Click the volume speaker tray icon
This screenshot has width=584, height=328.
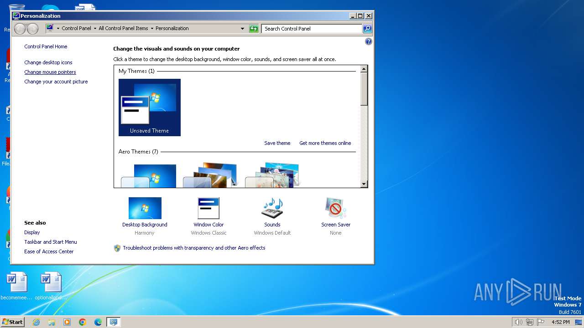click(x=518, y=322)
